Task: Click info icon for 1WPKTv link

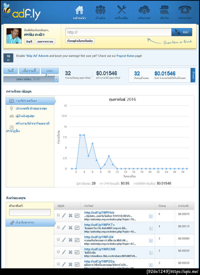Action: click(151, 228)
